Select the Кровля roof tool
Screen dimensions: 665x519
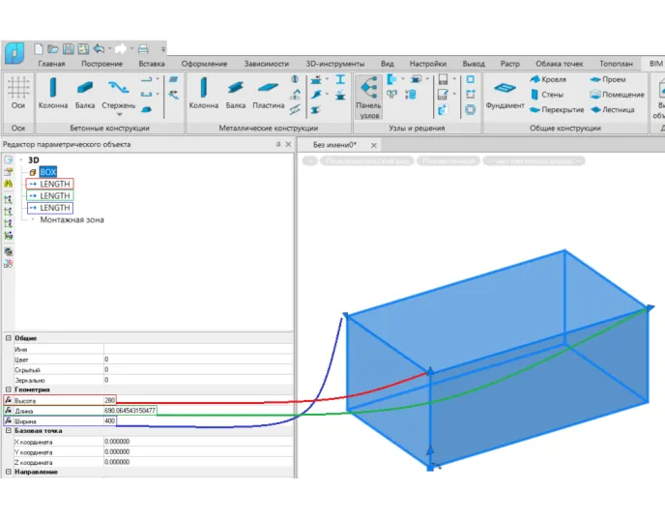click(548, 79)
